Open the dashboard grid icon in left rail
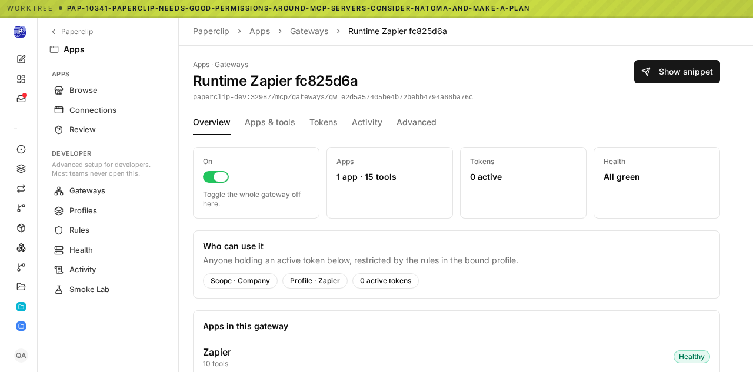 coord(21,79)
